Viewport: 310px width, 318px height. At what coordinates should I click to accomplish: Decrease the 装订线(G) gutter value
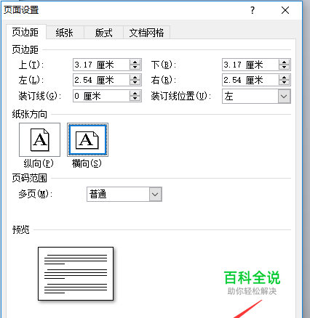point(135,99)
